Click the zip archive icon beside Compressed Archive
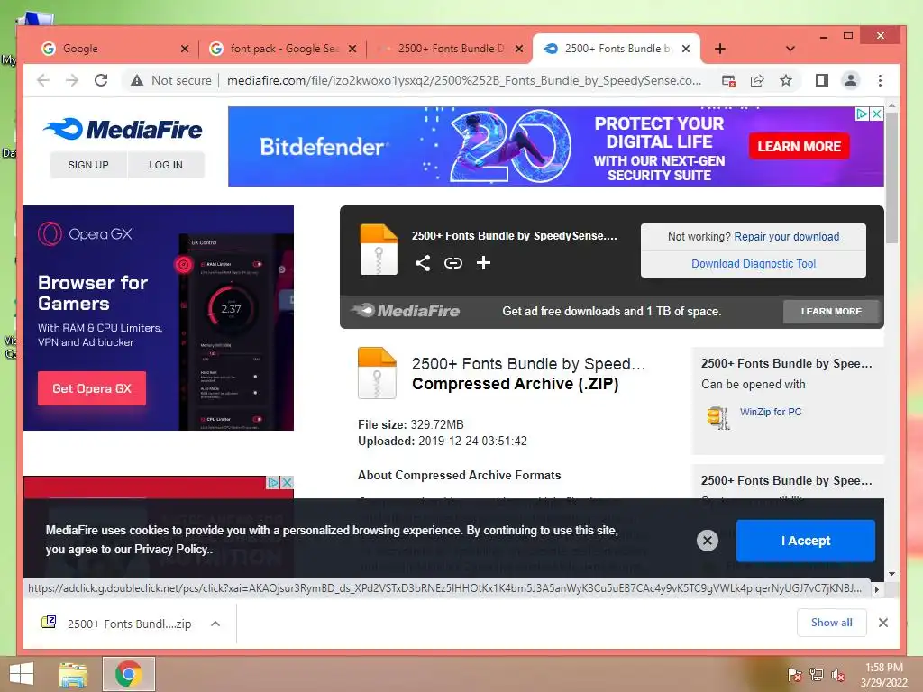Screen dimensions: 923x692 (377, 373)
